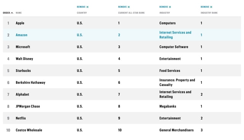
Task: Sort by Country column header
Action: click(82, 13)
